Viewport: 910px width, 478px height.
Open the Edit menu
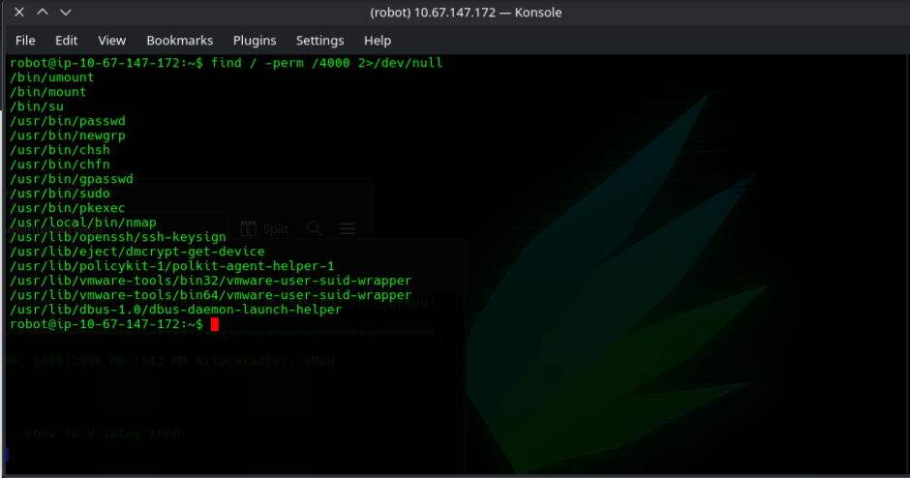pyautogui.click(x=66, y=41)
